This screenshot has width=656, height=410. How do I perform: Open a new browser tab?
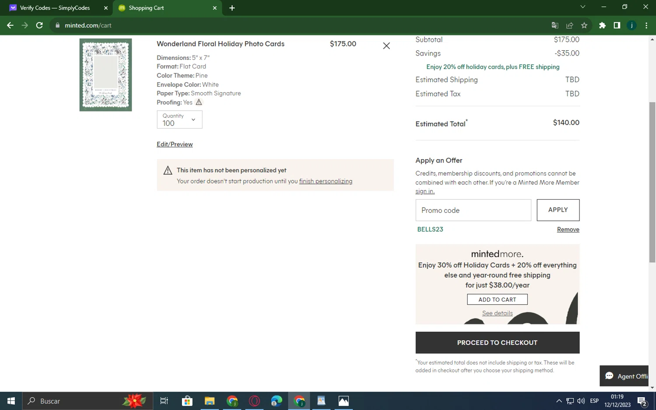click(x=232, y=8)
